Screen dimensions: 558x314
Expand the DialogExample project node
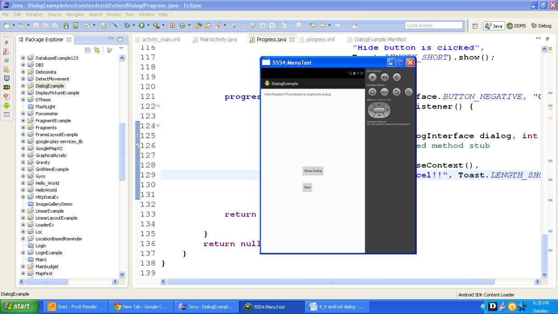(x=23, y=86)
